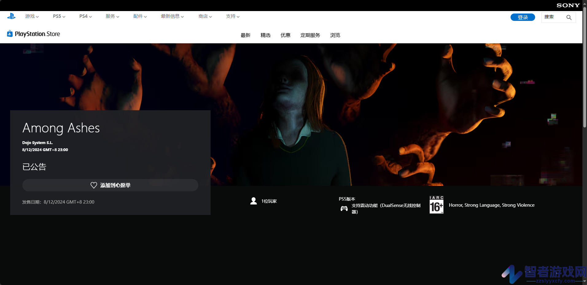Click the blue 登录 button
The height and width of the screenshot is (285, 587).
[x=523, y=17]
